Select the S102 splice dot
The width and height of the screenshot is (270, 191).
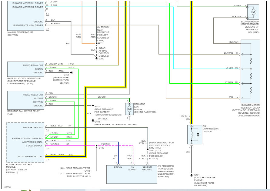pos(97,146)
